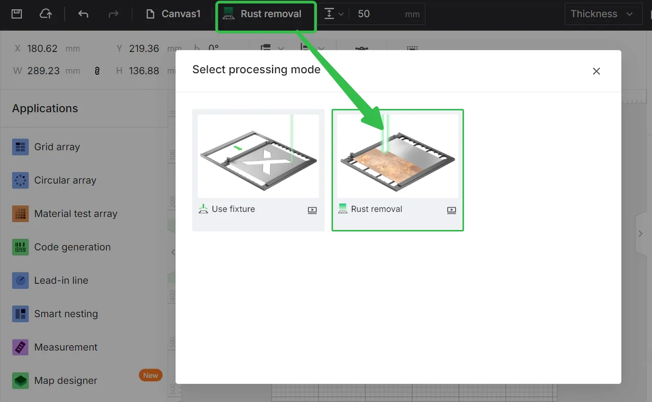Play the tutorial video on Rust removal card
The height and width of the screenshot is (402, 652).
(x=451, y=210)
